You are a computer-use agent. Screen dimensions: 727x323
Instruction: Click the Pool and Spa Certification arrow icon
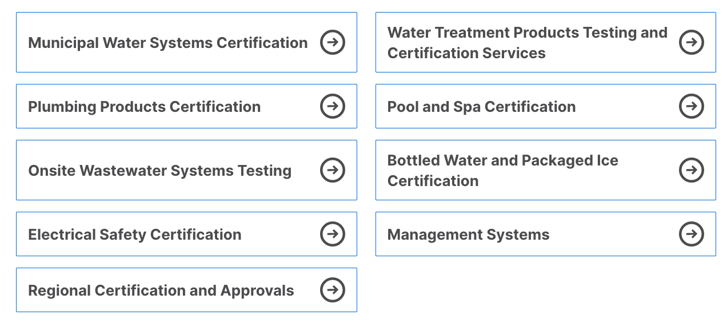[x=692, y=106]
